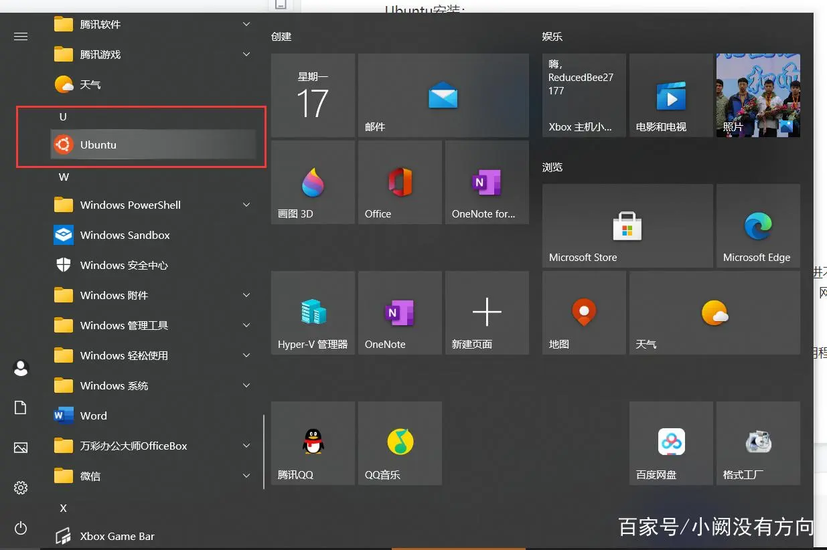This screenshot has width=827, height=550.
Task: Open the 格式工厂 tile
Action: point(758,443)
